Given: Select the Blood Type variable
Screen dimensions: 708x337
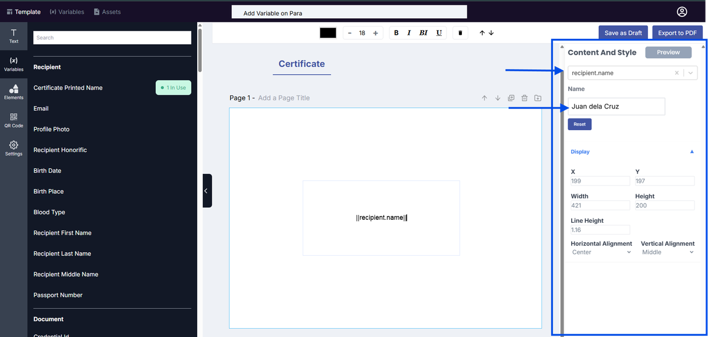Looking at the screenshot, I should click(x=50, y=212).
